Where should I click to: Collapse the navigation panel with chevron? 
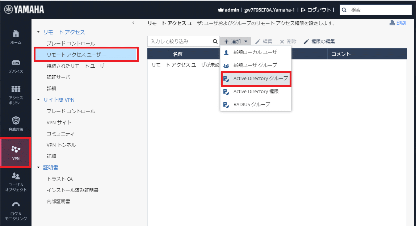click(x=133, y=23)
